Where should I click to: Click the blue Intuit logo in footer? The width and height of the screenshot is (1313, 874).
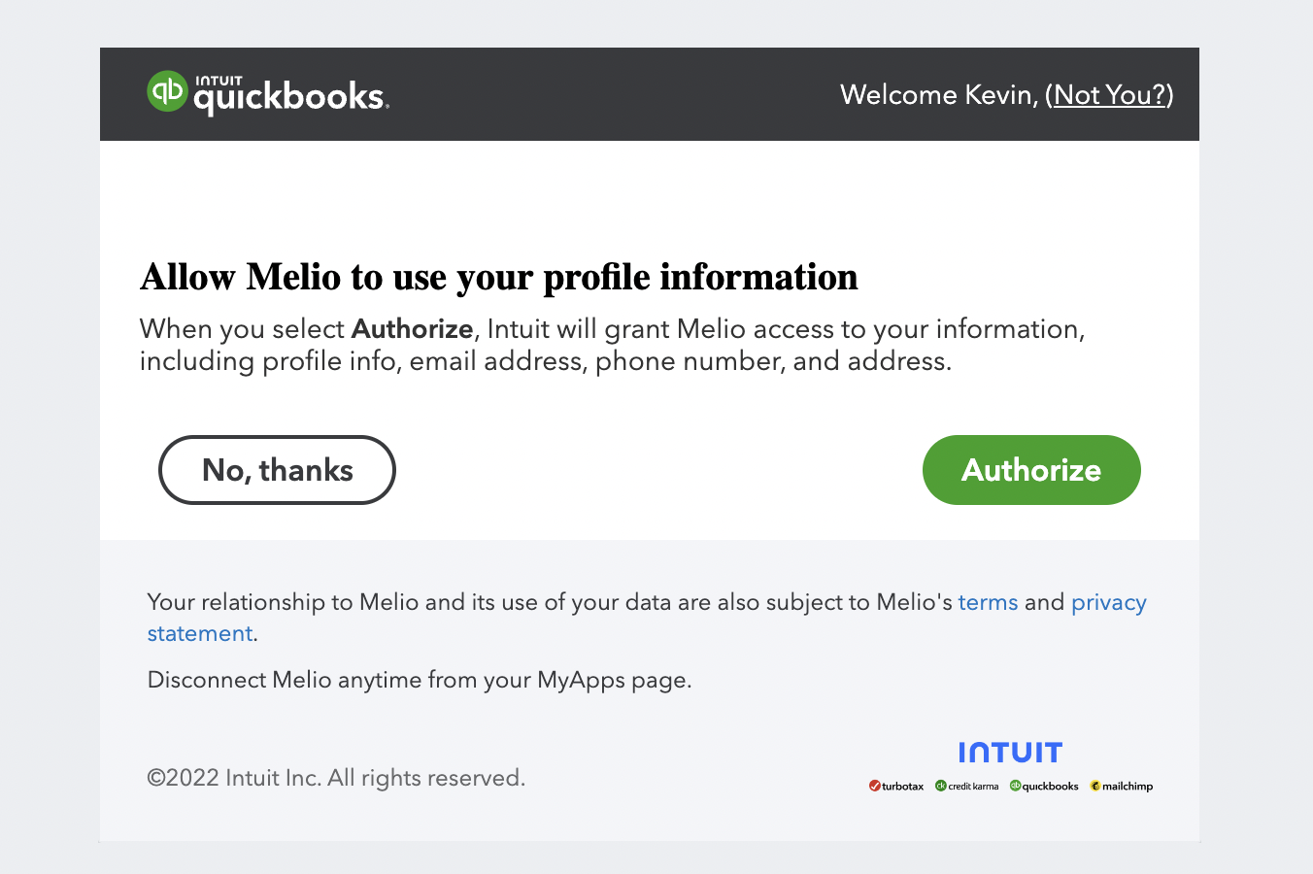coord(1010,753)
